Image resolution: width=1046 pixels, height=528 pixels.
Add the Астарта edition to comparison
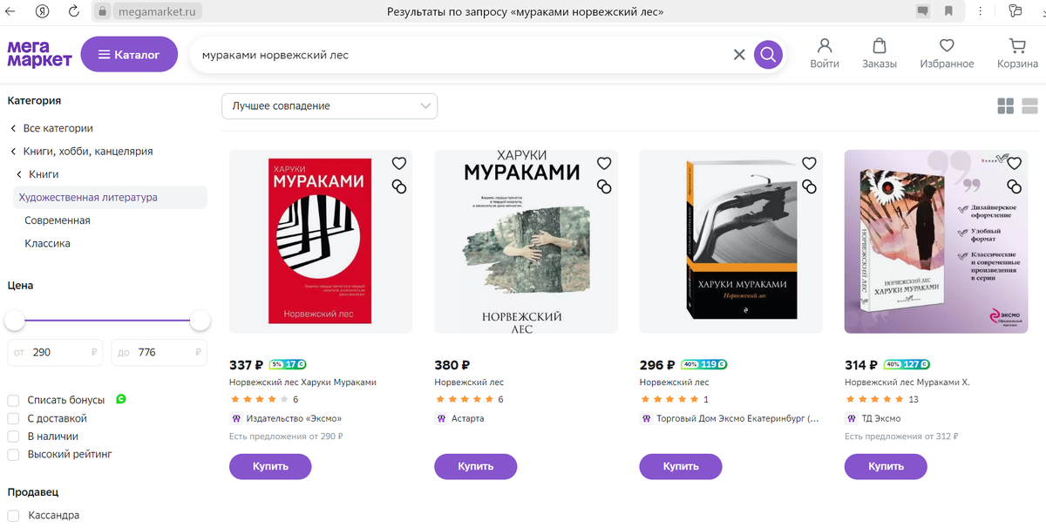coord(604,186)
